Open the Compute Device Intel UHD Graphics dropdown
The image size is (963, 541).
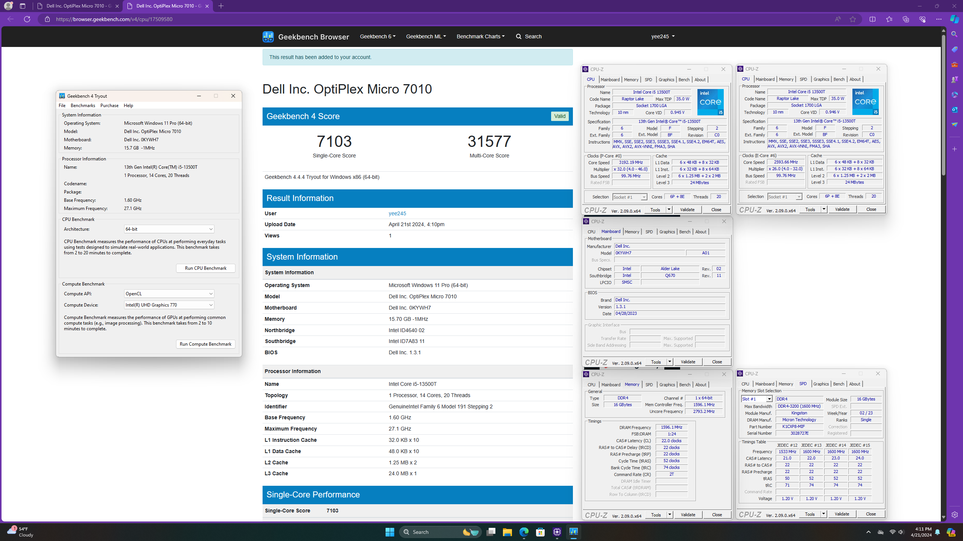click(x=169, y=305)
